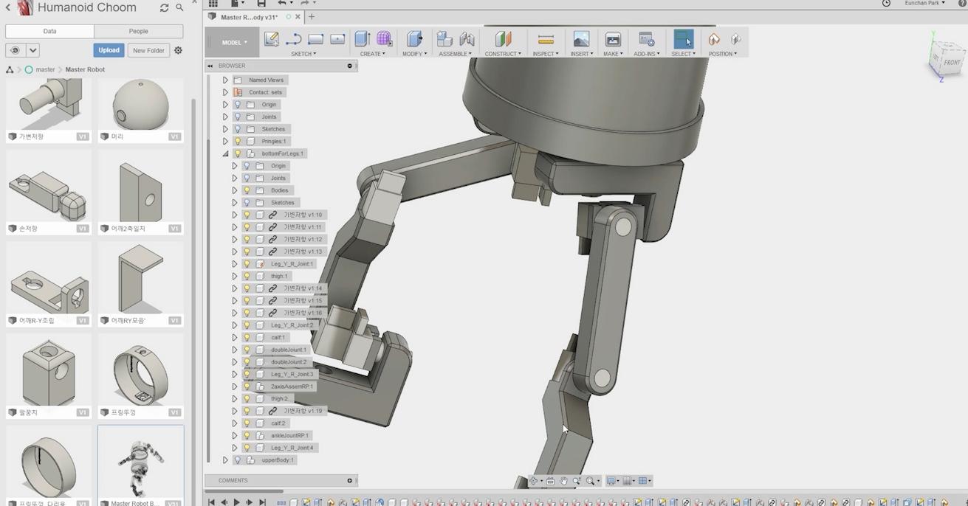Open the Master Robot thumbnail in the data panel
The image size is (968, 506).
[140, 466]
